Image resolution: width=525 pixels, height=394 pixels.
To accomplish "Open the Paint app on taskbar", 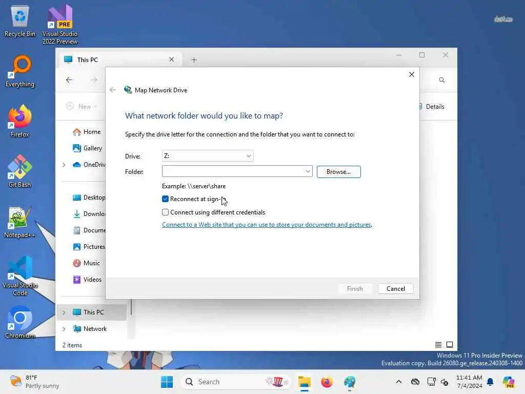I will [x=350, y=382].
